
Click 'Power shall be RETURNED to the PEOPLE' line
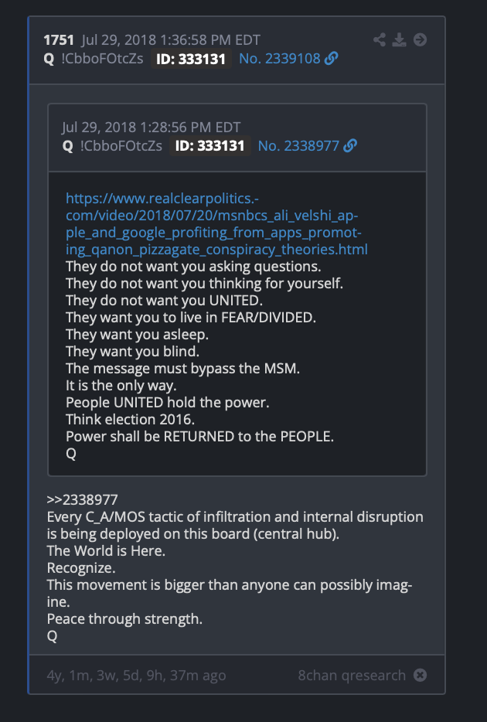coord(199,437)
